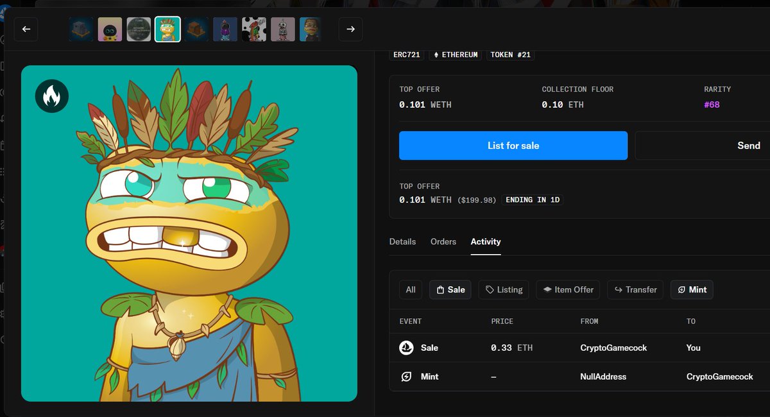Click the FROM column header
This screenshot has width=770, height=417.
[589, 321]
